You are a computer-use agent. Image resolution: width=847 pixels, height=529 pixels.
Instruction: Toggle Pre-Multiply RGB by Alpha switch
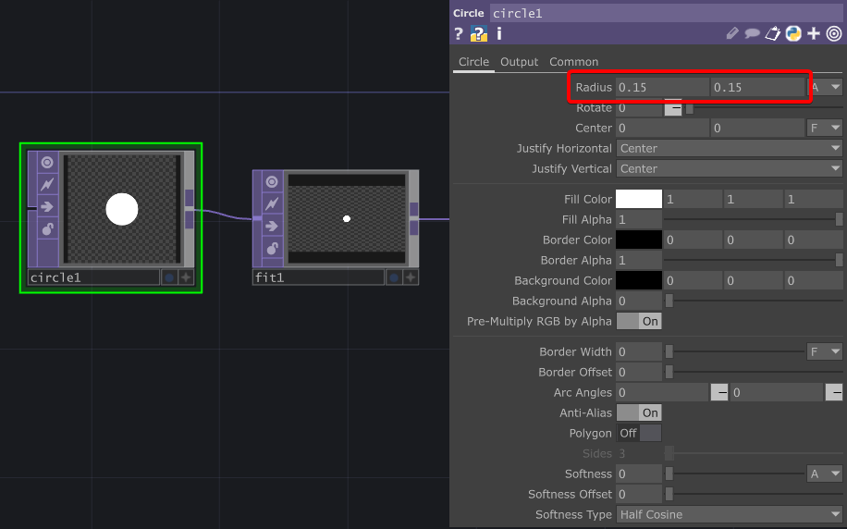[x=639, y=322]
